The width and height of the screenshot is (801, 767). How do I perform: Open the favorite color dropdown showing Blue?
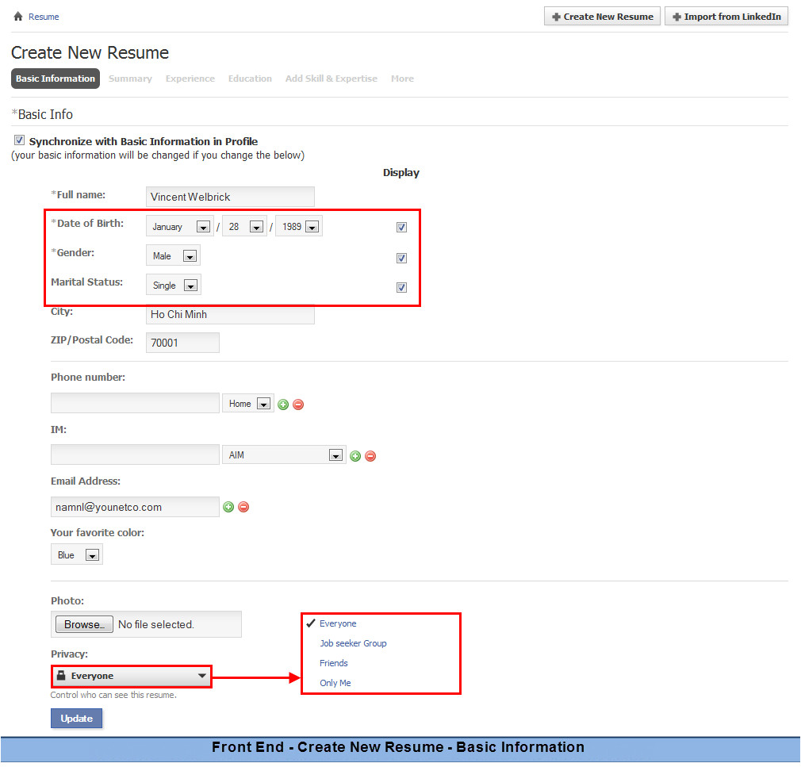(77, 555)
